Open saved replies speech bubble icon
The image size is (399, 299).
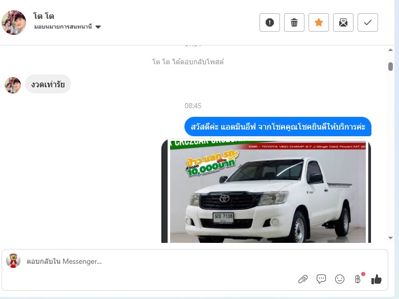(x=321, y=279)
